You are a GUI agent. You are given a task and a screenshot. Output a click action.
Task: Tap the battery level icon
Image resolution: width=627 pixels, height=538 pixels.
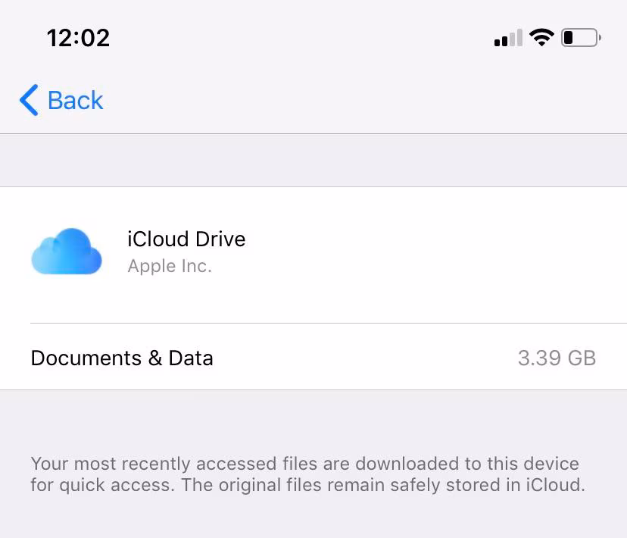(580, 37)
